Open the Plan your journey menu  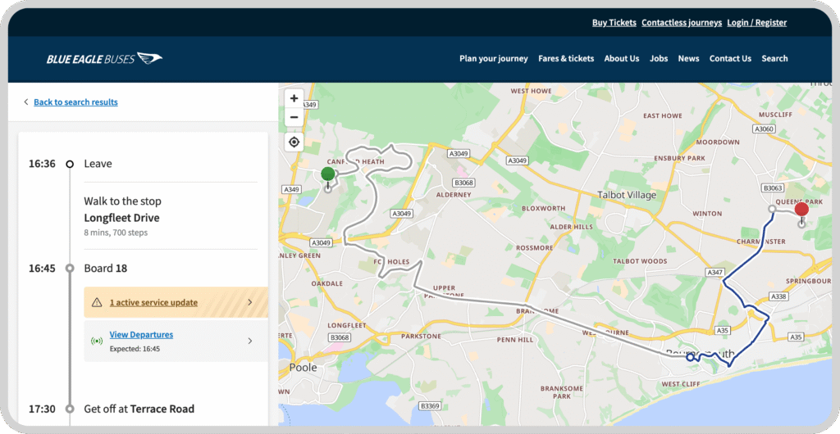click(x=494, y=59)
